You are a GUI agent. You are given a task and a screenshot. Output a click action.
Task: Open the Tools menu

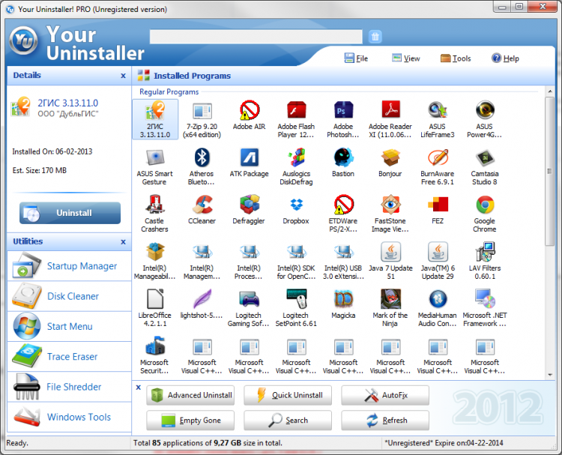[x=456, y=58]
